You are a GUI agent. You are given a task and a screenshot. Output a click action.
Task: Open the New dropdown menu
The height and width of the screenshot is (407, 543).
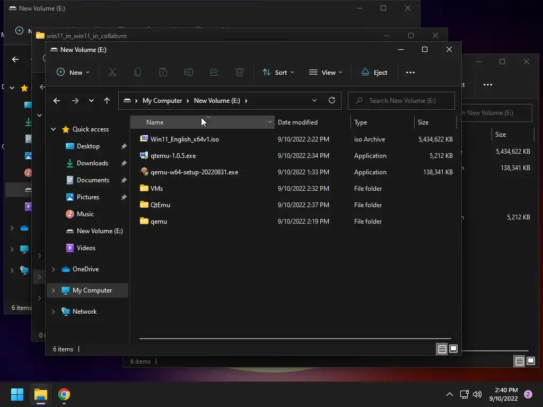point(73,72)
